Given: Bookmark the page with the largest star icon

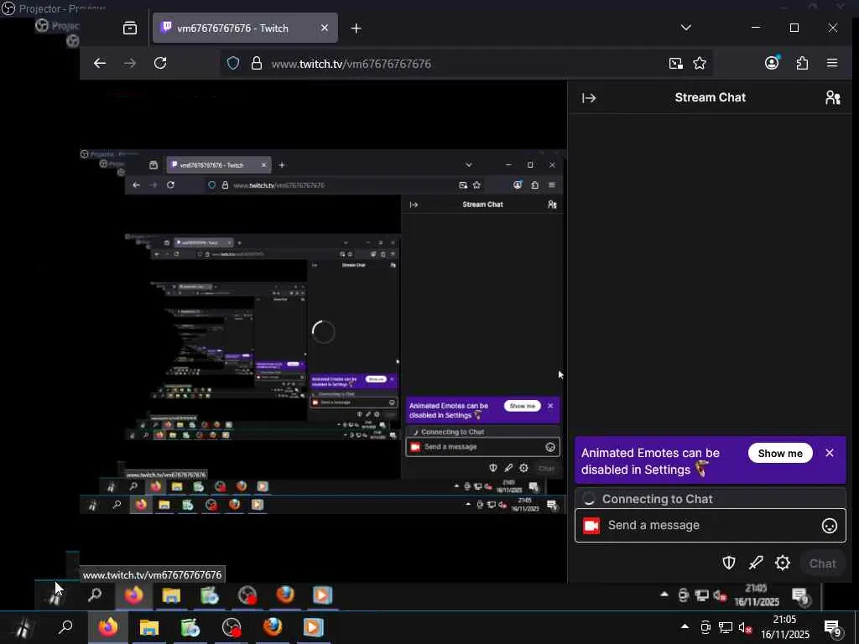Looking at the screenshot, I should point(700,64).
